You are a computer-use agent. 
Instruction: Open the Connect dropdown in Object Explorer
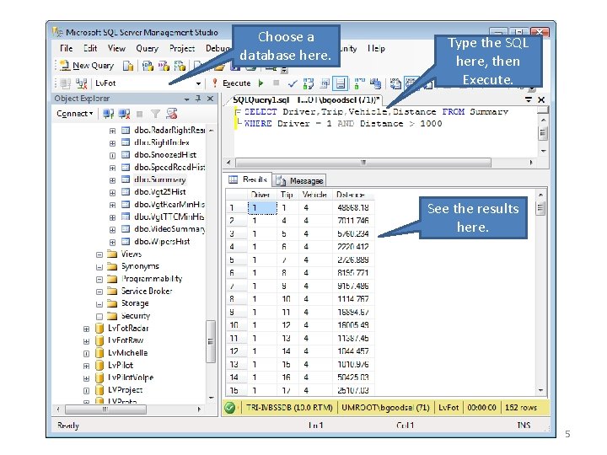(75, 114)
